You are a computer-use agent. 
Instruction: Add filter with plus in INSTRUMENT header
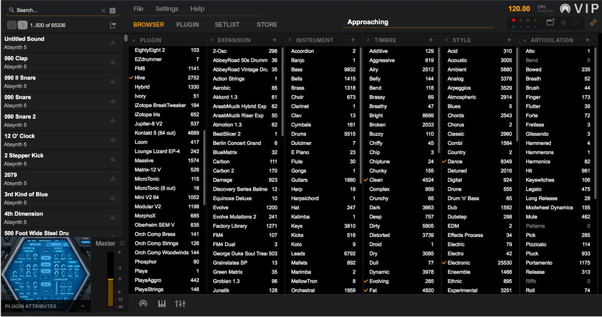[353, 40]
